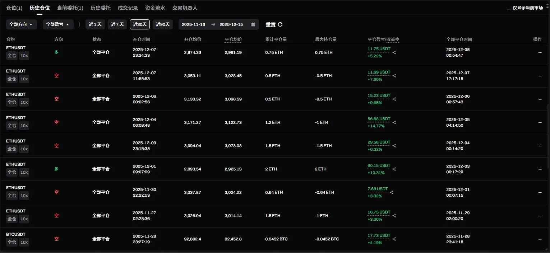Click the 平仓均价 column header
Image resolution: width=550 pixels, height=253 pixels.
click(x=233, y=39)
